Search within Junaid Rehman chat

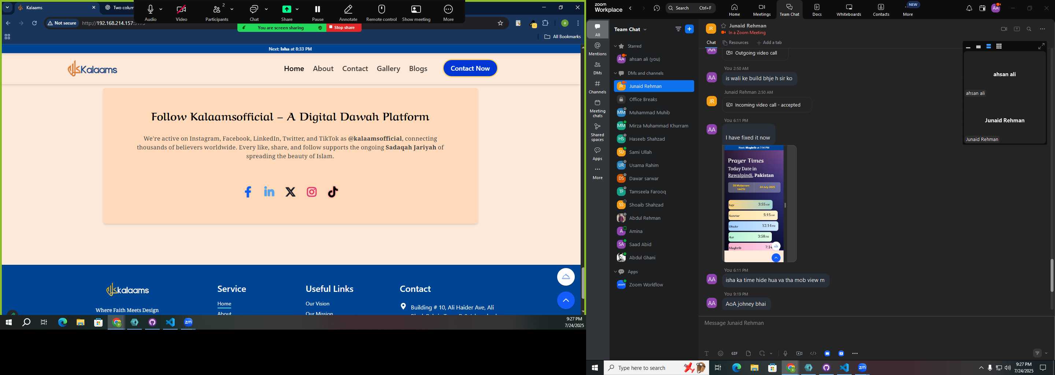tap(1029, 29)
